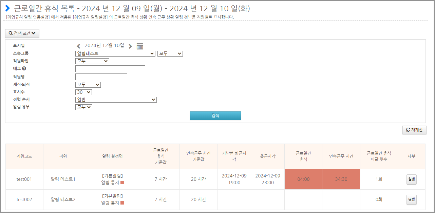Open the 소속그룹 알림테스트 dropdown
This screenshot has width=435, height=213.
click(x=115, y=54)
